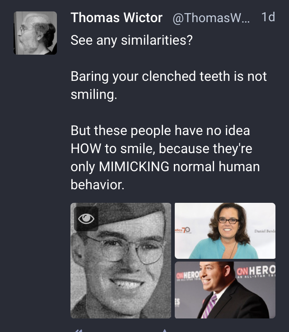Open the photo of woman in teal top

click(x=225, y=231)
